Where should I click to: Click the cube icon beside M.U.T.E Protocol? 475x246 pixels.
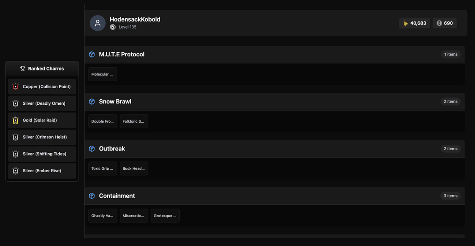click(x=92, y=54)
